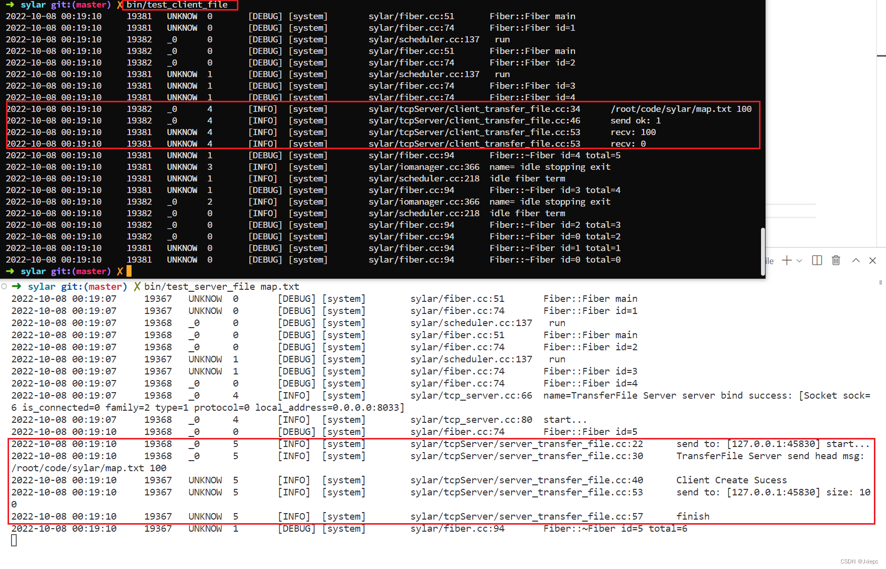Click 'Fiber::~Fiber id=5 total=6' message
This screenshot has height=569, width=886.
click(615, 529)
